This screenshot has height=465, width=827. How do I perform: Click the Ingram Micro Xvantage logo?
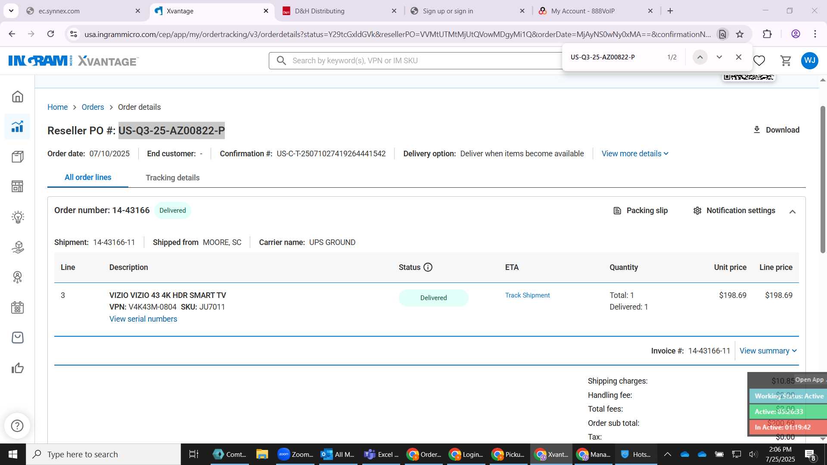click(x=73, y=61)
